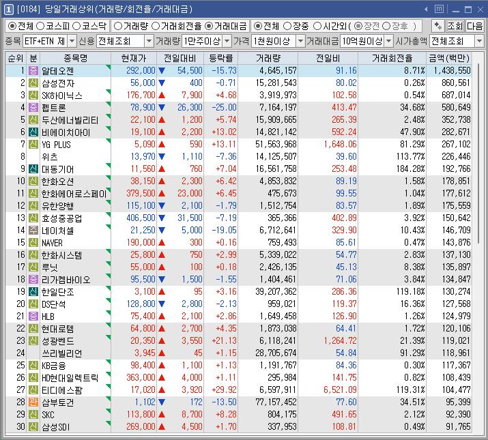Select the HD현대일렉트릭 stock name
Image resolution: width=488 pixels, height=440 pixels.
click(70, 378)
